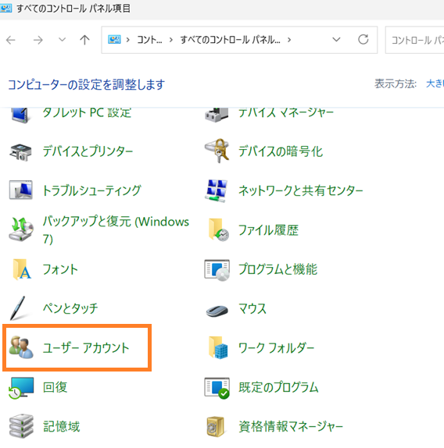
Task: Expand chevron after すべてのコントロール パネル breadcrumb
Action: point(289,40)
